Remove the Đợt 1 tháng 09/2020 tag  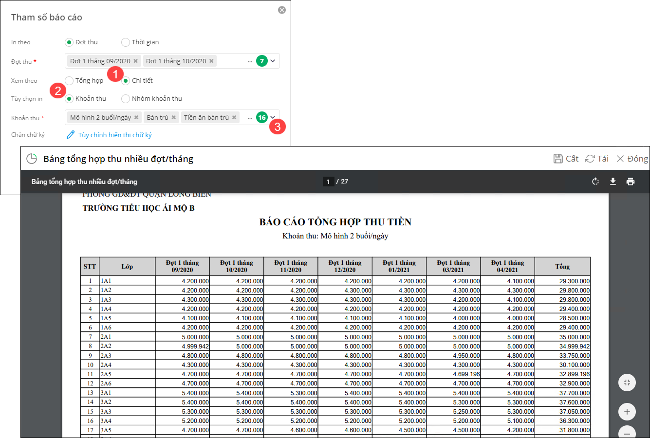(136, 61)
